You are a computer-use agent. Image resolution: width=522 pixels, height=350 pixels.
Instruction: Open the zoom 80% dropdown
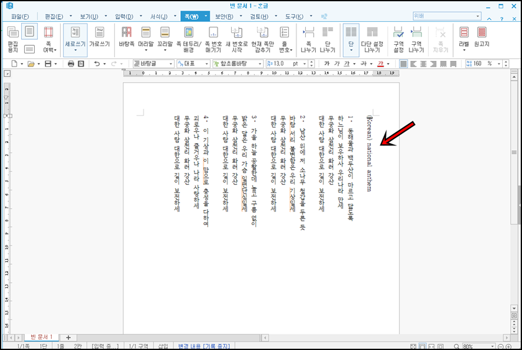492,346
